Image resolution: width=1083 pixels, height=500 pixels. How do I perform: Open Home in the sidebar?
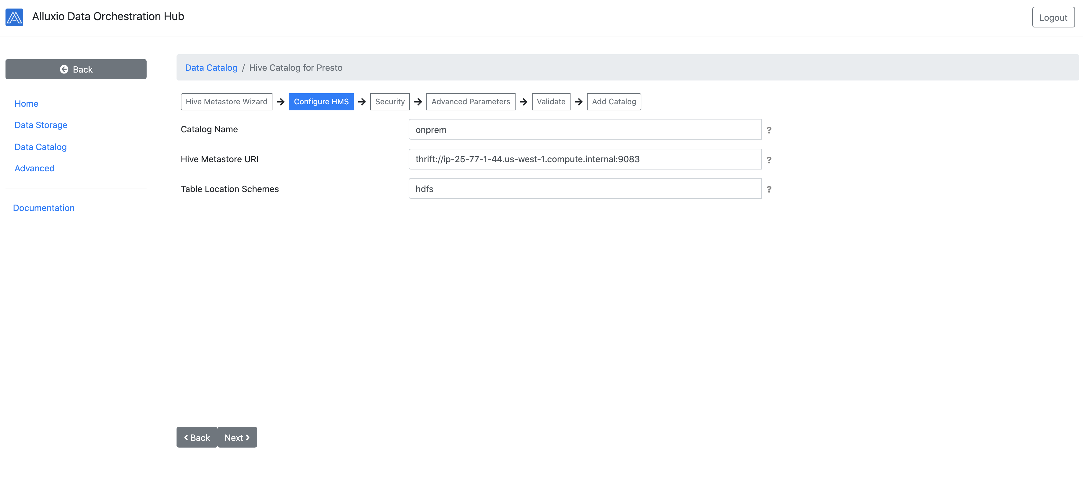click(27, 104)
